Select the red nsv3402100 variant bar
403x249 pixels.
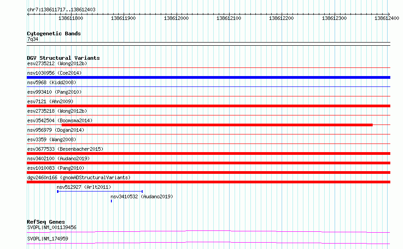[208, 163]
